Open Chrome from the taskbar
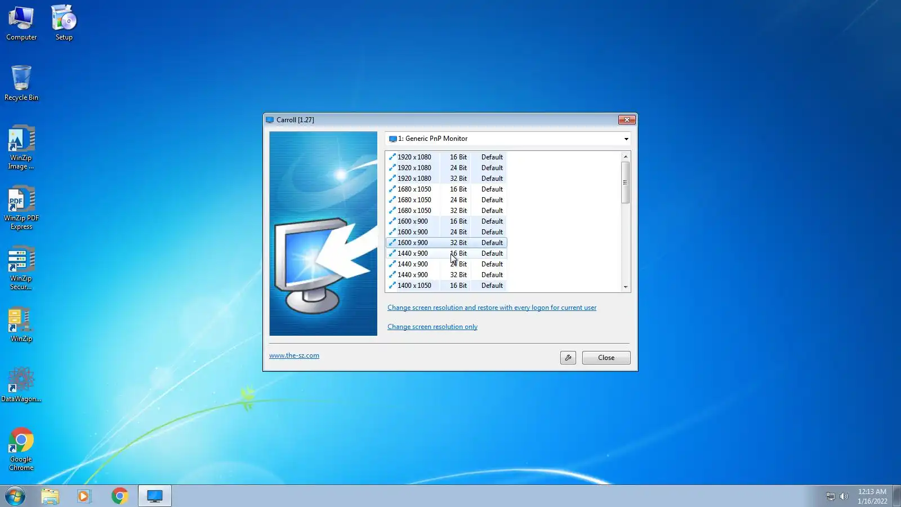The width and height of the screenshot is (901, 507). 119,496
